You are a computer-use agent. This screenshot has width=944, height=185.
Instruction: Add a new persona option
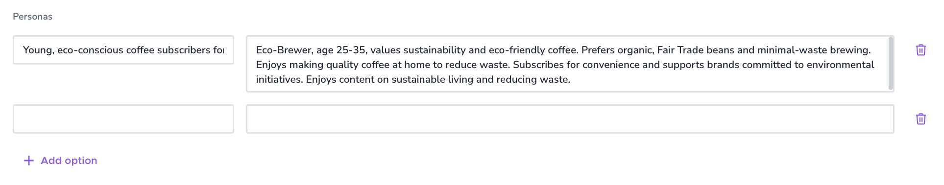coord(61,161)
